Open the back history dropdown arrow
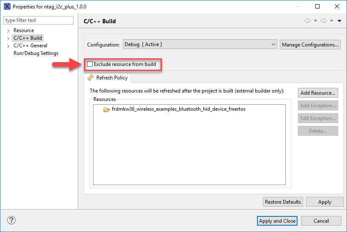347x232 pixels. click(315, 21)
